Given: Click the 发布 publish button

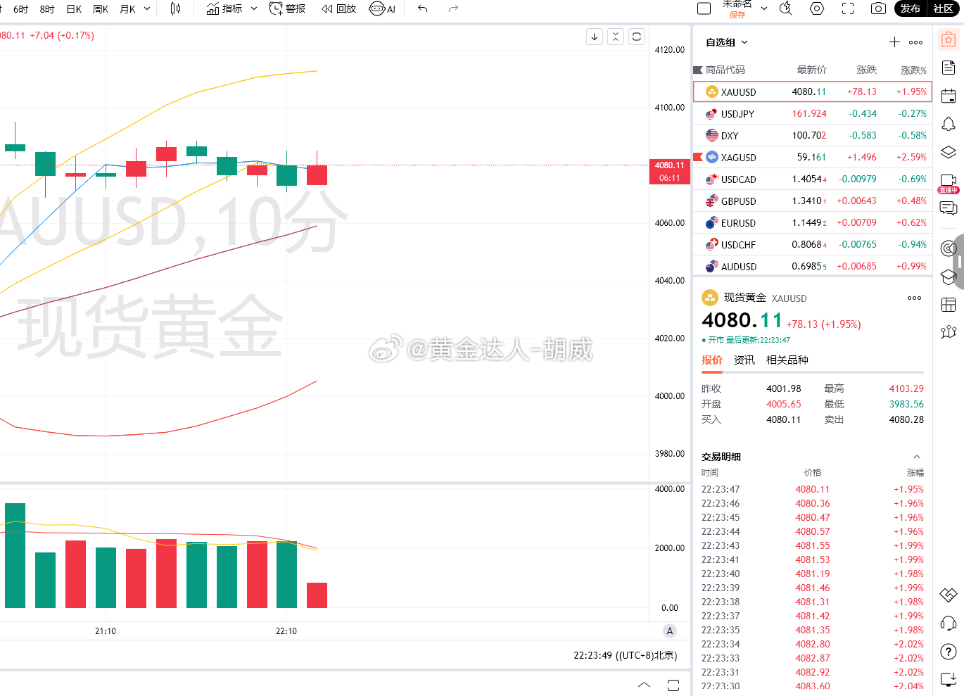Looking at the screenshot, I should (x=910, y=8).
